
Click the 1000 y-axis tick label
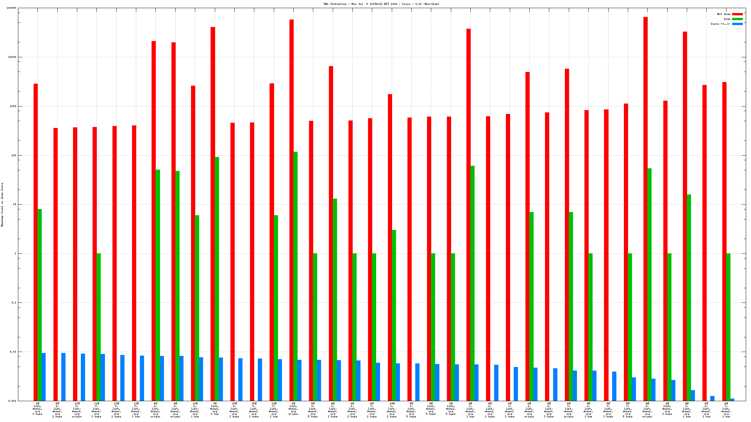tap(13, 106)
